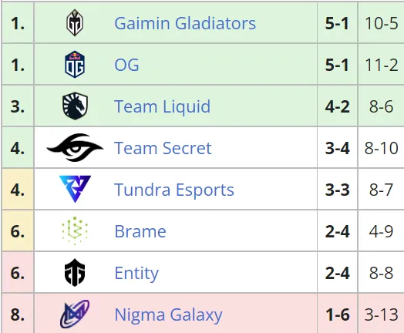Select Nigma Galaxy's 3-13 game score

(382, 315)
